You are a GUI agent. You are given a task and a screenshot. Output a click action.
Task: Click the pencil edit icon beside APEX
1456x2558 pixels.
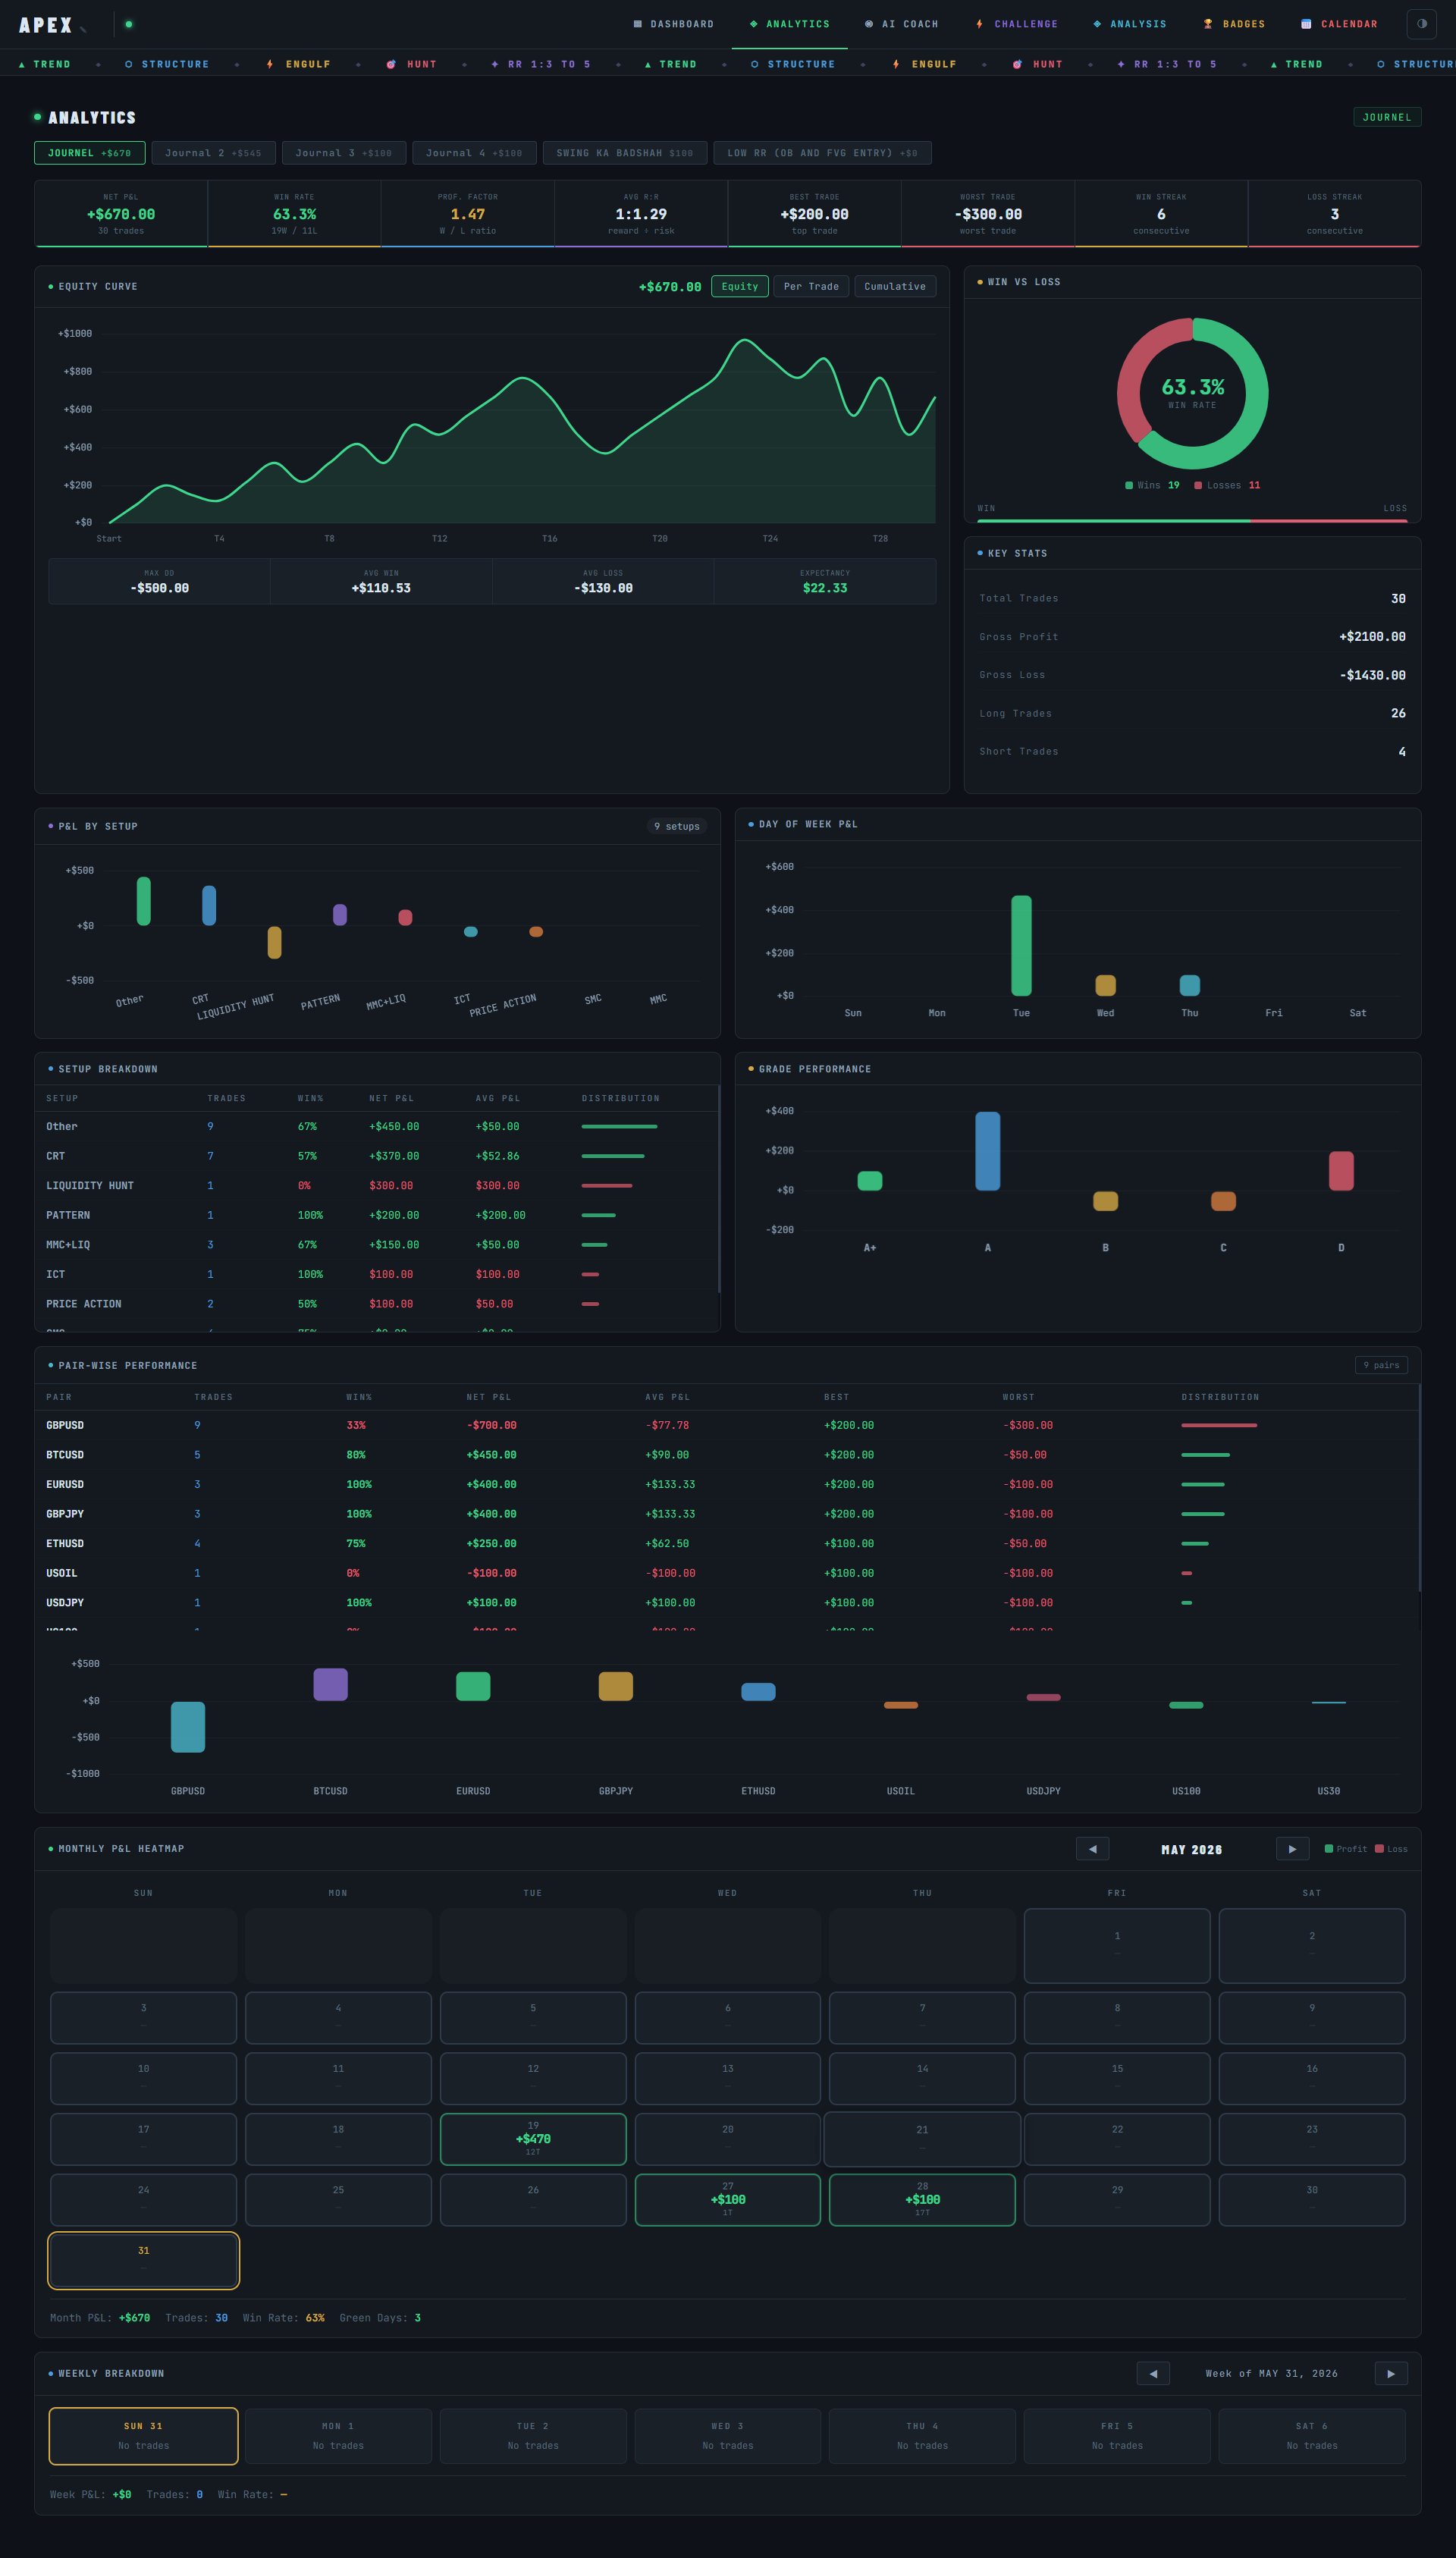(x=84, y=29)
